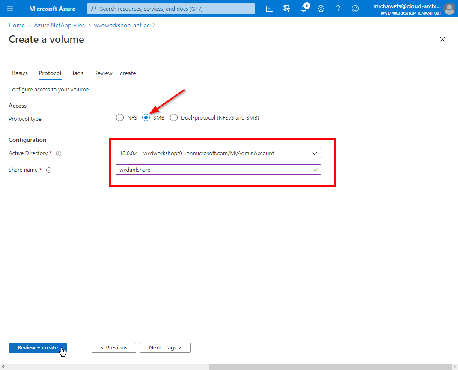The height and width of the screenshot is (370, 458).
Task: Open the wvdworkshop-anf-ac breadcrumb link
Action: coord(122,25)
